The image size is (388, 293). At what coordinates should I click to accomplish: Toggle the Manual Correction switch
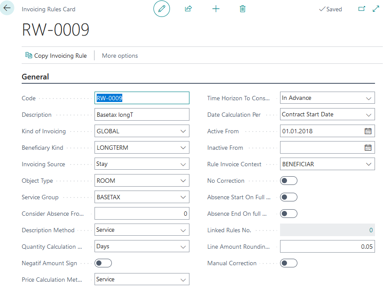point(289,263)
